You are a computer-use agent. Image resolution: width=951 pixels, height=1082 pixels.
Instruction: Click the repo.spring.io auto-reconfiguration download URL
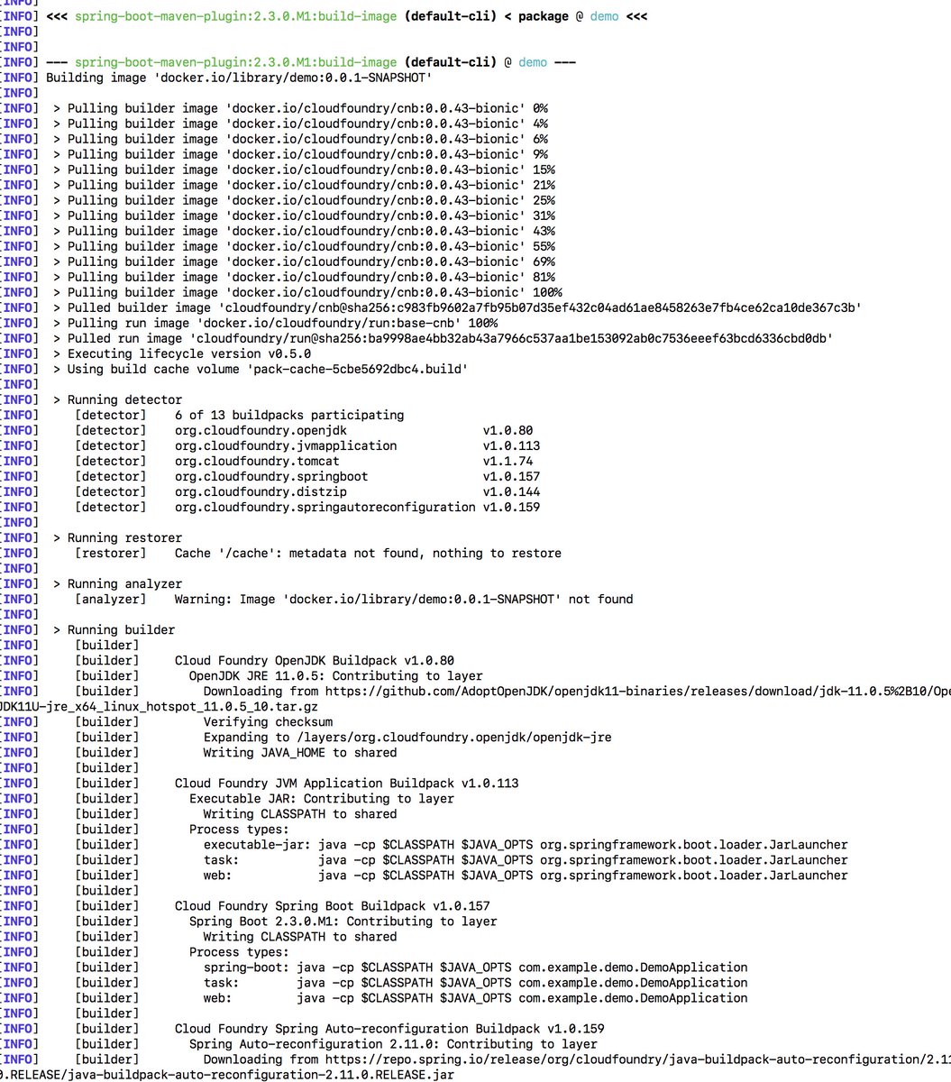point(637,1059)
